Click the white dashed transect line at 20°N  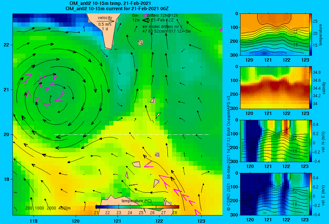click(x=132, y=134)
